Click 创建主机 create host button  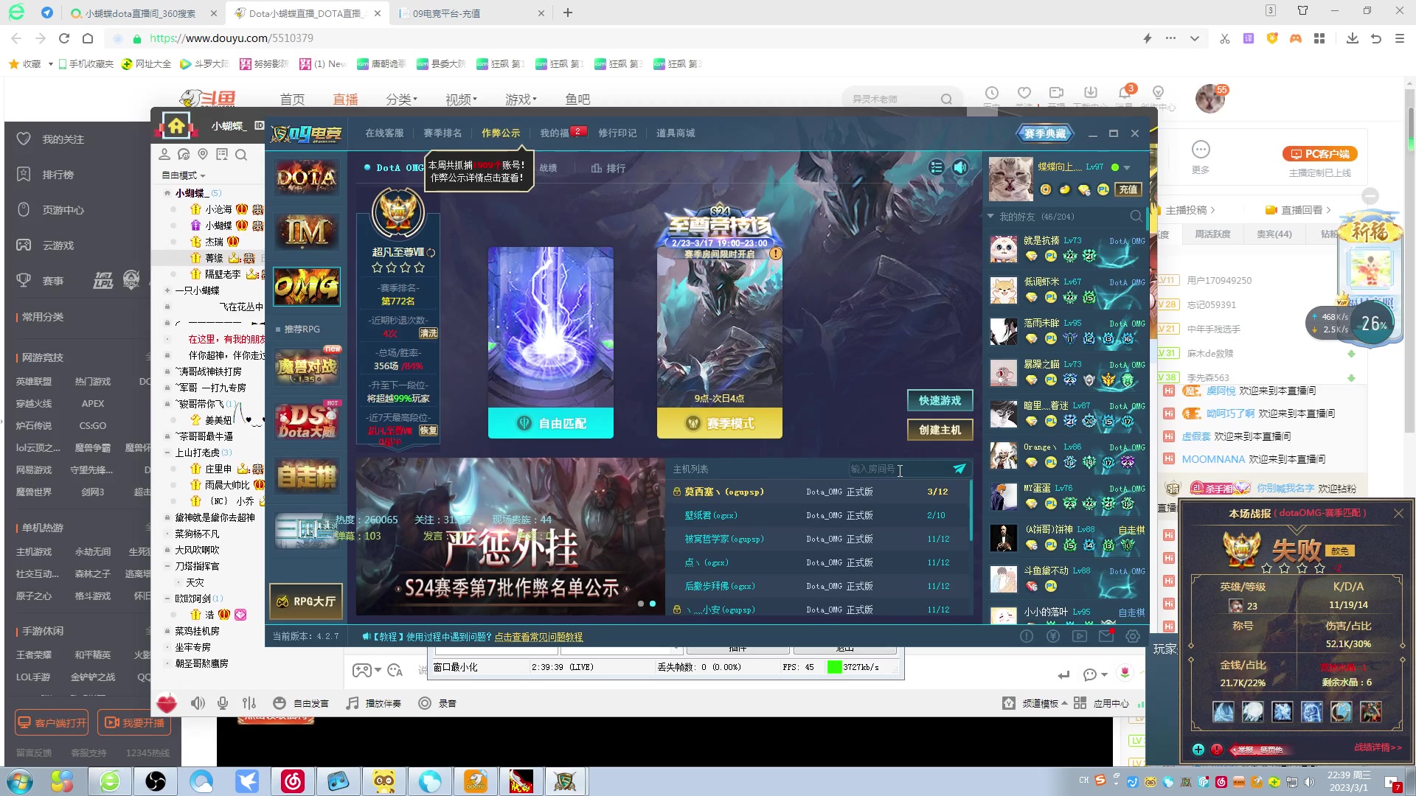tap(940, 430)
